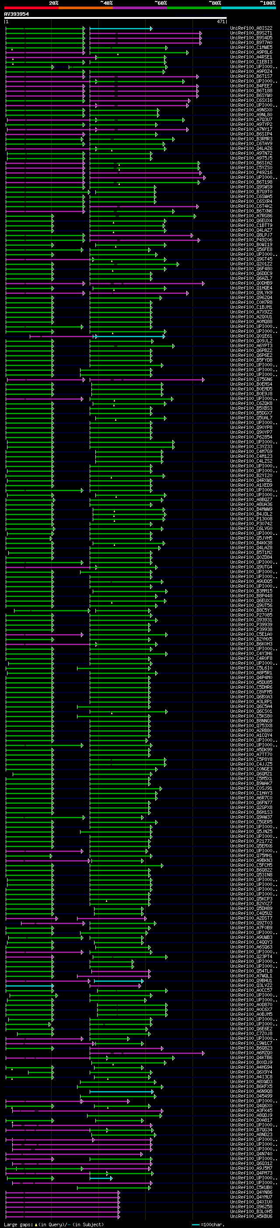Image resolution: width=280 pixels, height=1228 pixels.
Task: Select the UniRef100_A9T5J5 label
Action: (252, 158)
